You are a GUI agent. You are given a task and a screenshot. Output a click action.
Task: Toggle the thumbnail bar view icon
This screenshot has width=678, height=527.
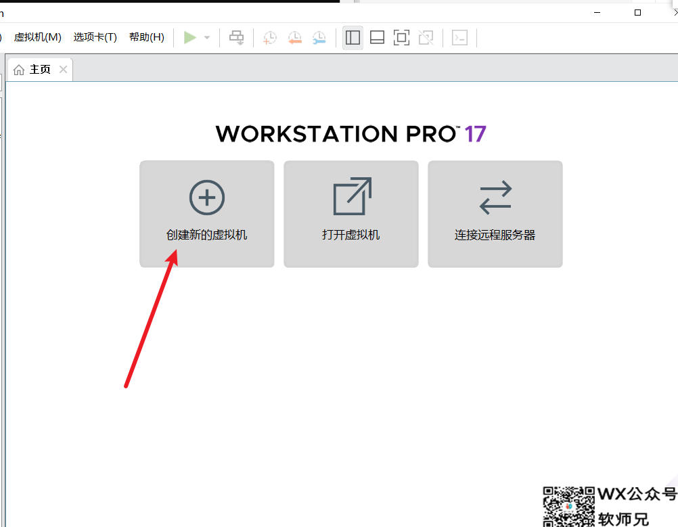[377, 38]
